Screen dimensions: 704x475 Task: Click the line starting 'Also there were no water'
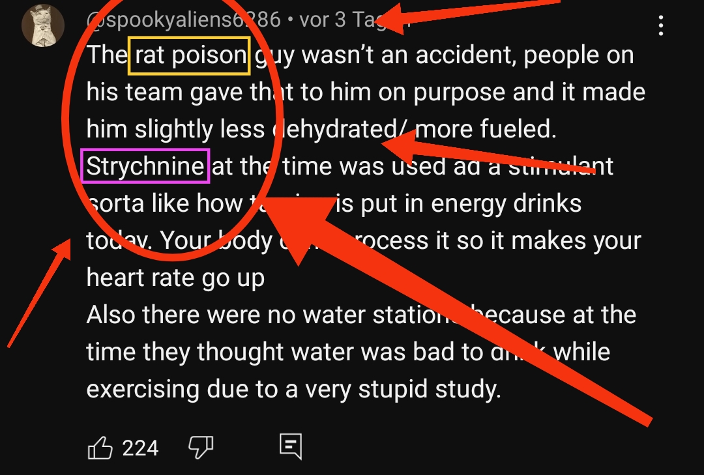coord(361,314)
